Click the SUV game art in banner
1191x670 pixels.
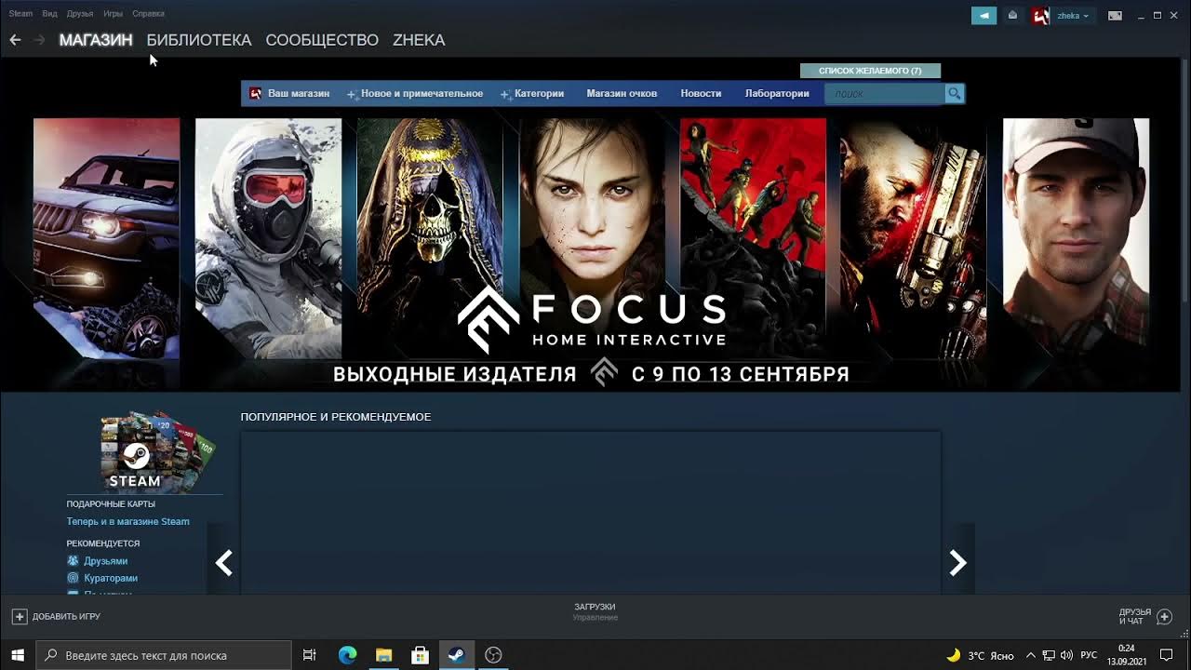tap(106, 238)
